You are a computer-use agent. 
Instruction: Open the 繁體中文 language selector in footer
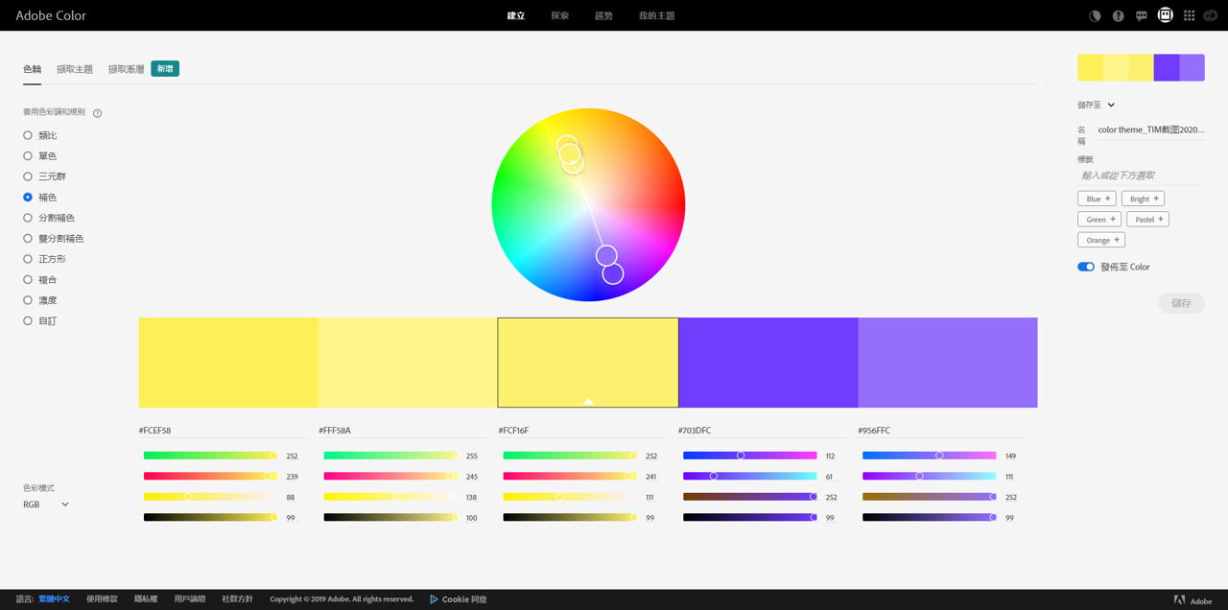click(54, 599)
